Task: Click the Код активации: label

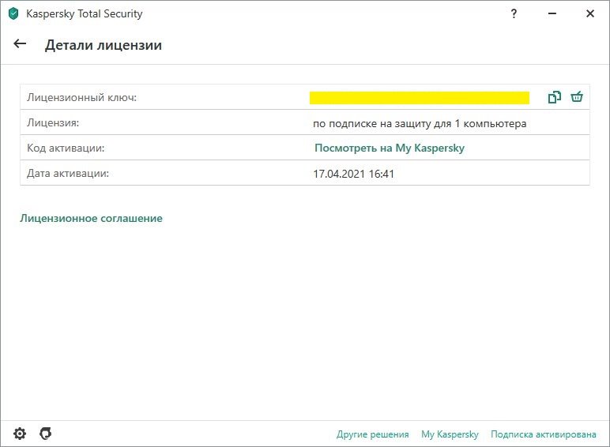Action: pyautogui.click(x=66, y=148)
